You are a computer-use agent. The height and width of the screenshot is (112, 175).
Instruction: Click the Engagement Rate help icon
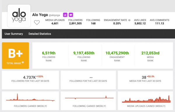[x=129, y=20]
